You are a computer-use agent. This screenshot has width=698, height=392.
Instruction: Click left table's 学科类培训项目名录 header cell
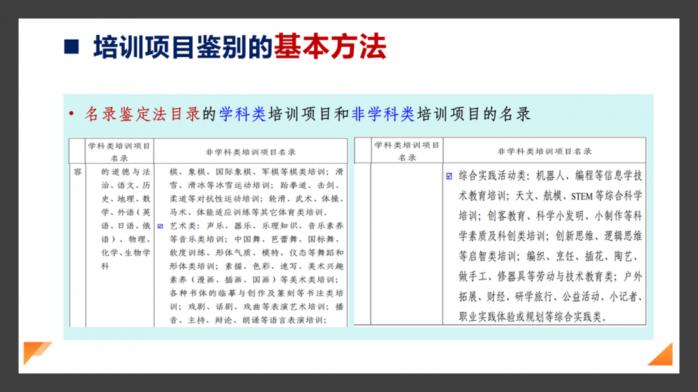click(119, 151)
